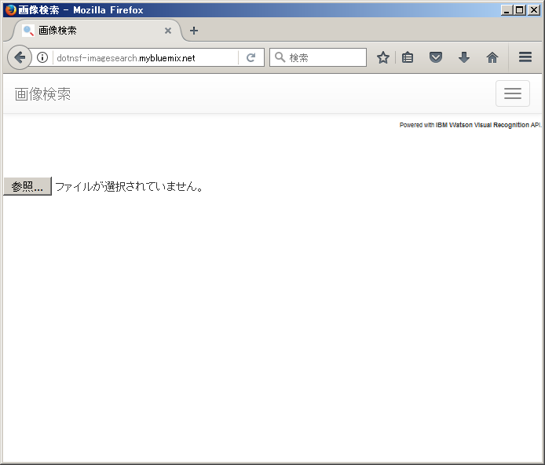Select the 画像検索 browser tab
Image resolution: width=545 pixels, height=465 pixels.
(97, 31)
